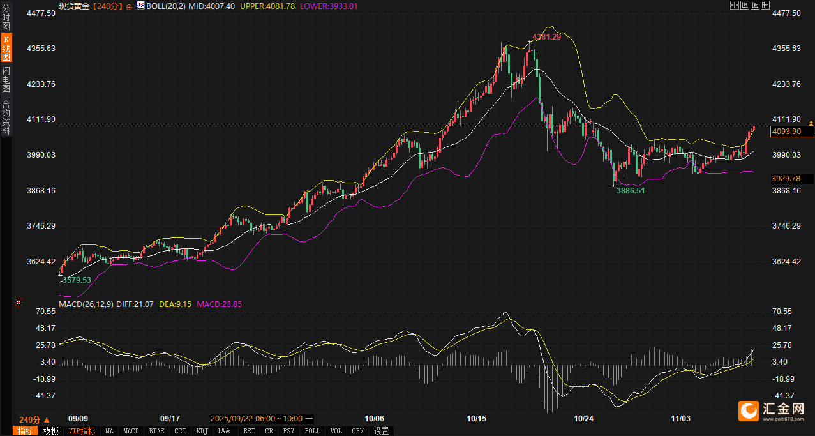Viewport: 815px width, 436px height.
Task: Toggle the BOLL indicator in bottom bar
Action: coord(312,431)
